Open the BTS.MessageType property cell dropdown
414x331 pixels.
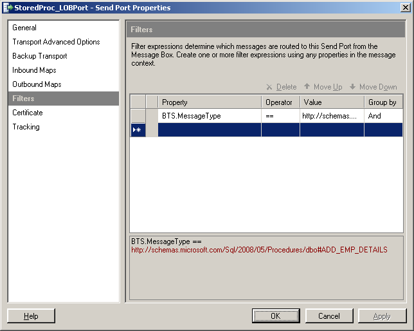click(210, 116)
